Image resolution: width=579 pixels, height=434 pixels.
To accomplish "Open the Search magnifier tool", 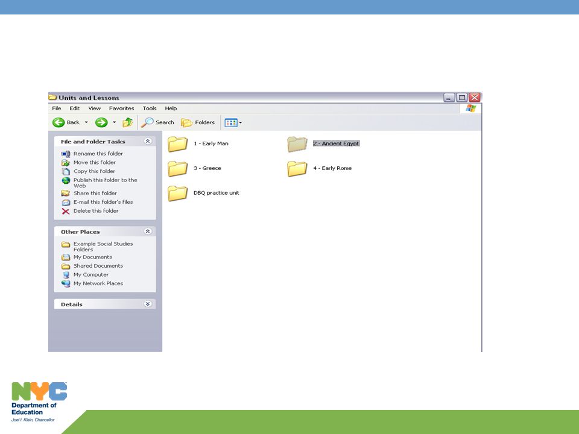I will point(147,122).
